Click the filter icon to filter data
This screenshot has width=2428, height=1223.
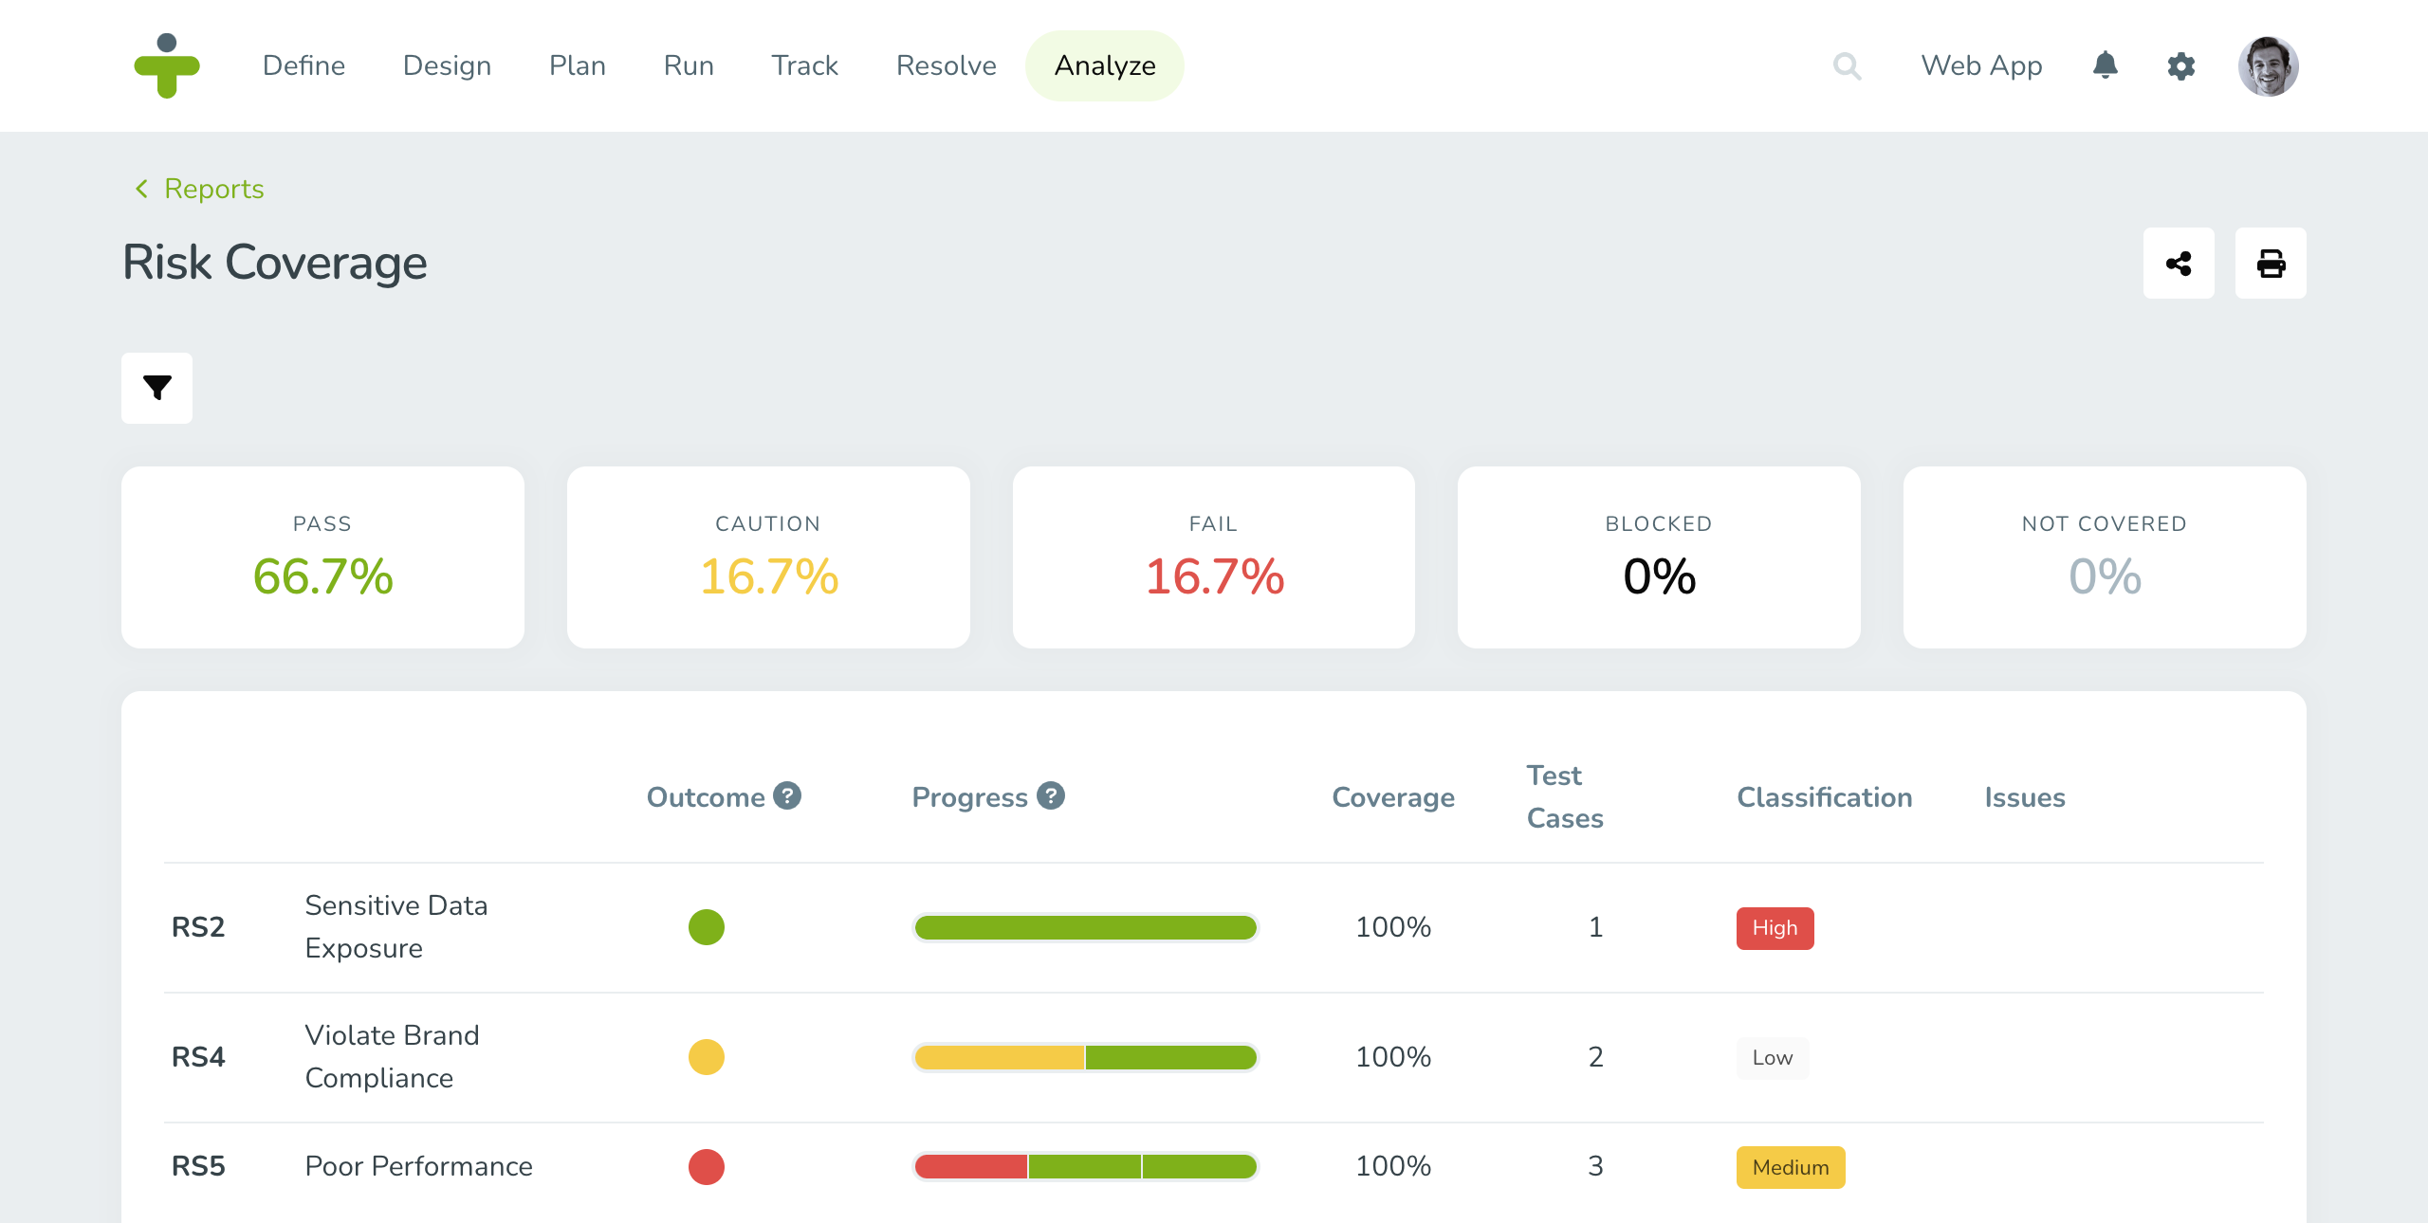156,389
